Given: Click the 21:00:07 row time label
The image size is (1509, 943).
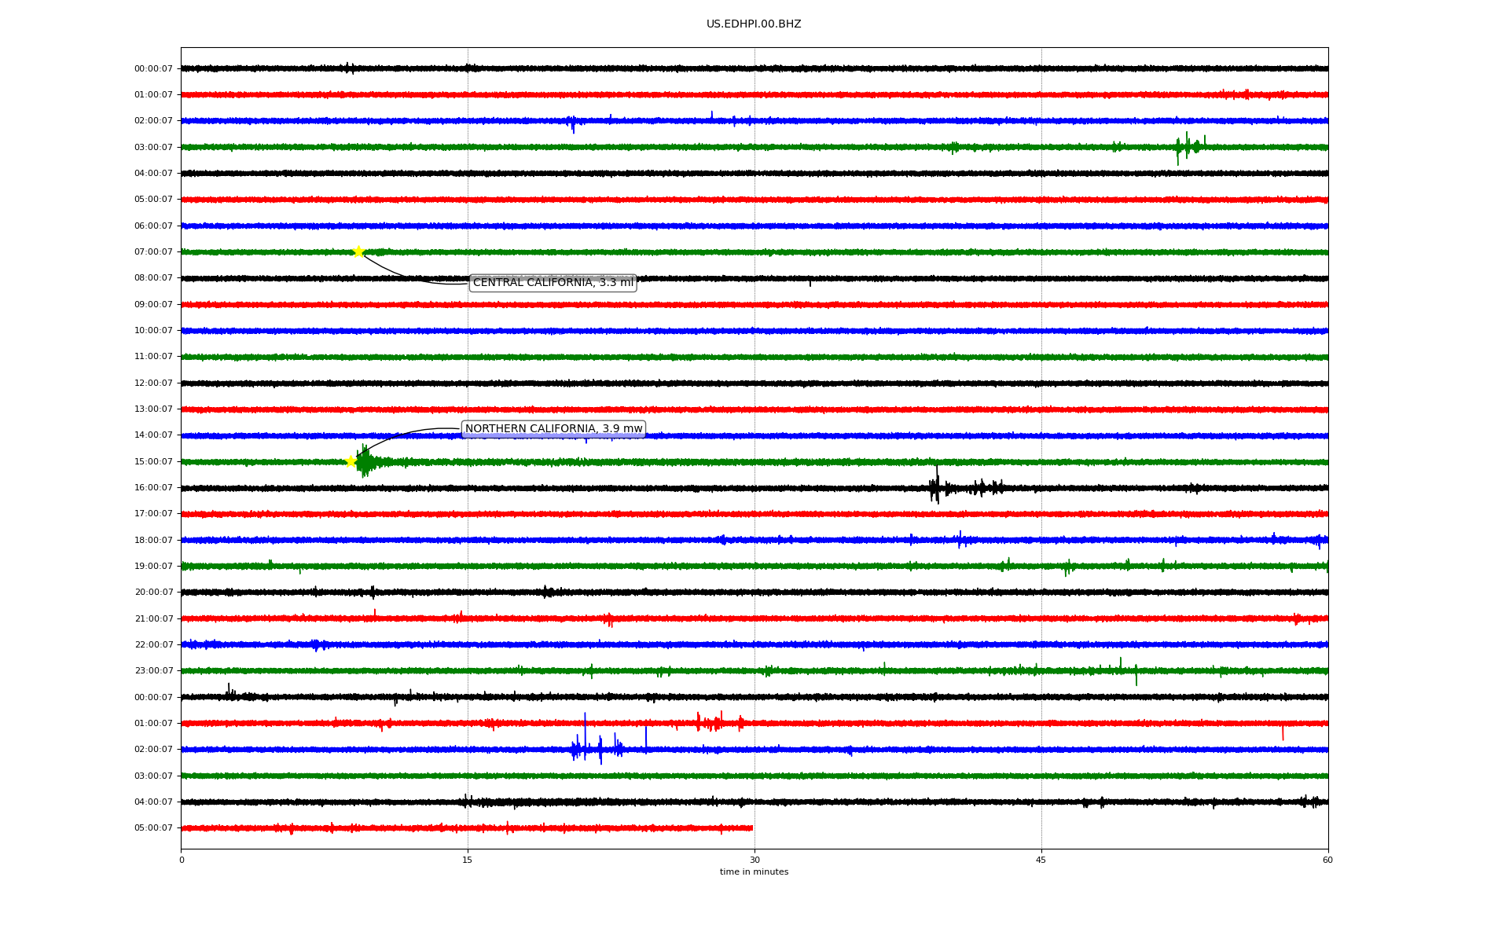Looking at the screenshot, I should pos(153,619).
